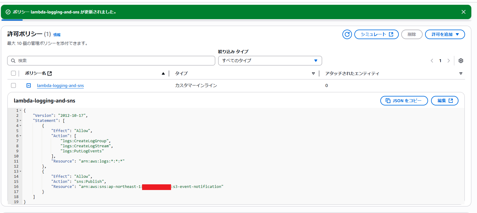Open the lambda-logging-and-sns policy link
The image size is (477, 213).
tap(60, 85)
